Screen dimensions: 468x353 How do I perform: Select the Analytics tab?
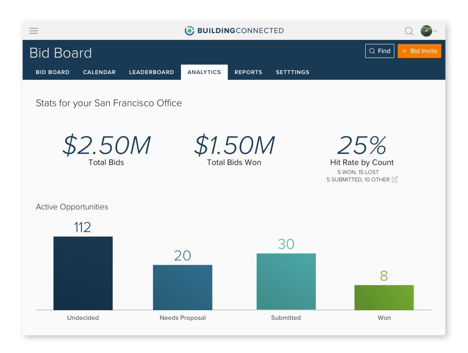click(204, 72)
